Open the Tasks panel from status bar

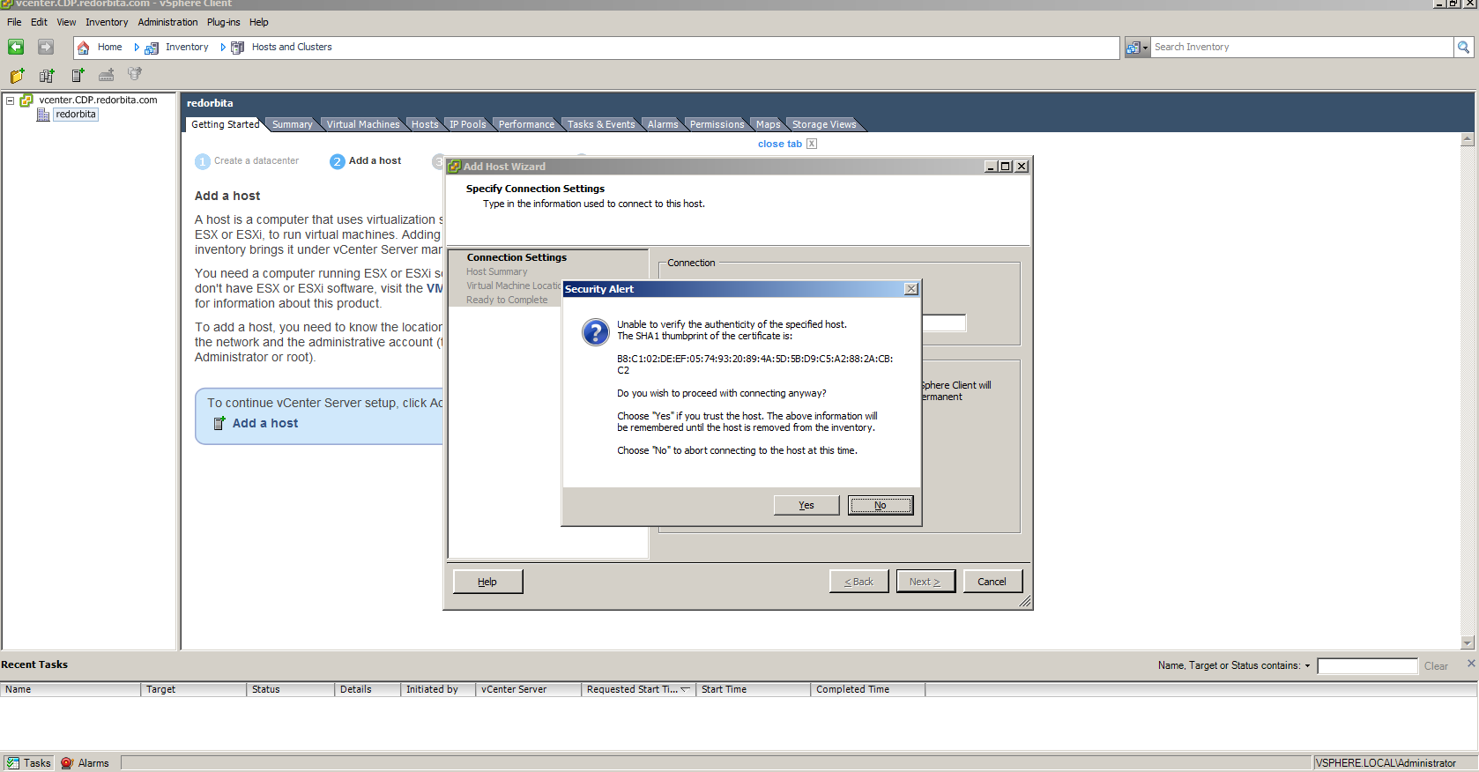tap(28, 763)
